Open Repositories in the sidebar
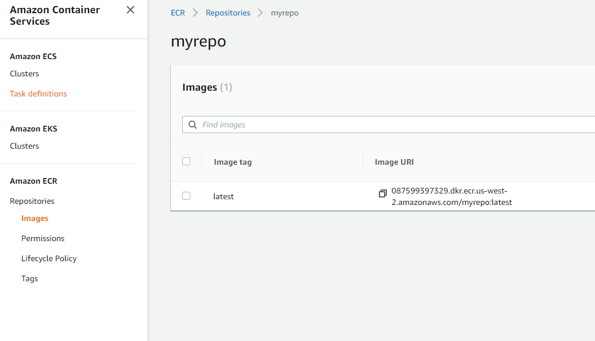The image size is (595, 341). (32, 201)
